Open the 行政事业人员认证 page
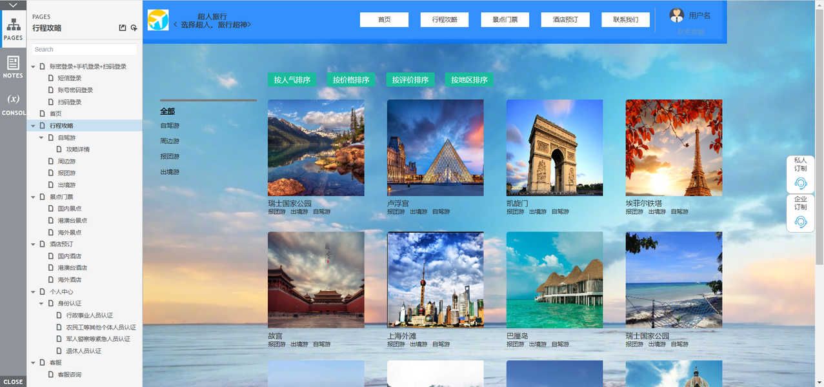 (x=89, y=315)
